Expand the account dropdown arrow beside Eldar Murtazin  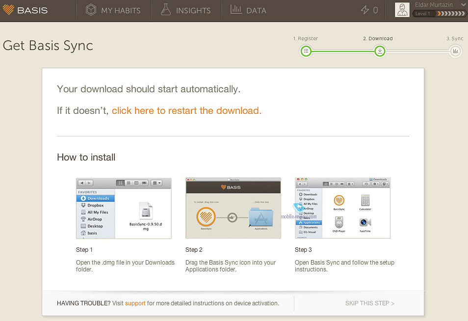[x=464, y=4]
